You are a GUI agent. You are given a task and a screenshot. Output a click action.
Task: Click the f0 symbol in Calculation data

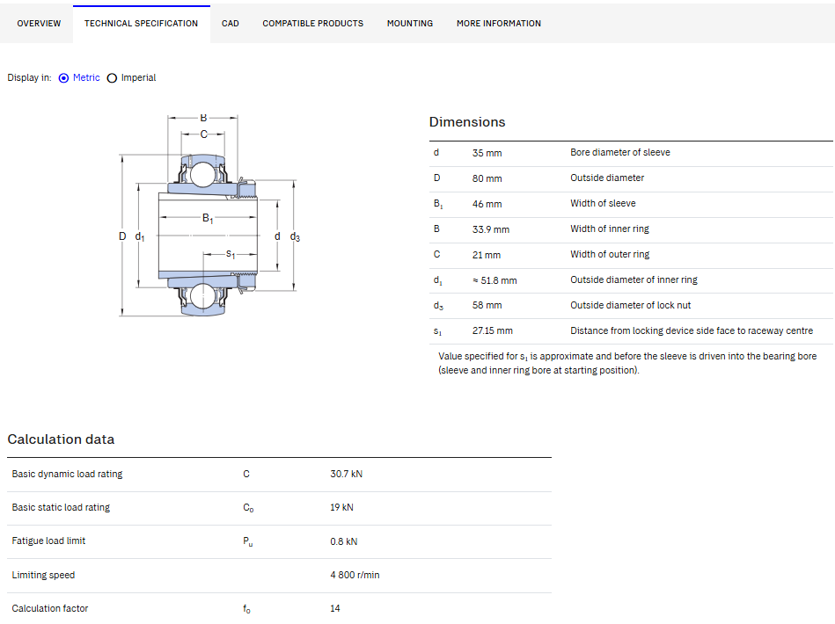tap(246, 609)
